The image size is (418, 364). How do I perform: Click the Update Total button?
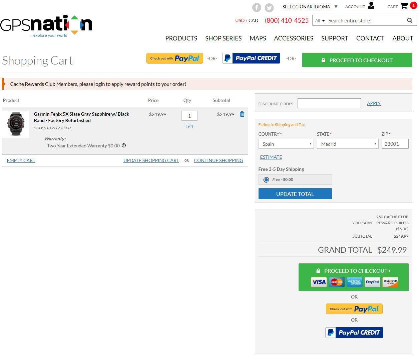pyautogui.click(x=295, y=194)
